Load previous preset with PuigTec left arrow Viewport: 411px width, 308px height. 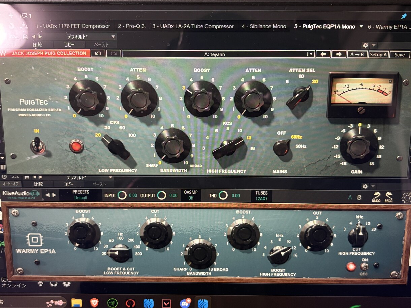[x=323, y=54]
